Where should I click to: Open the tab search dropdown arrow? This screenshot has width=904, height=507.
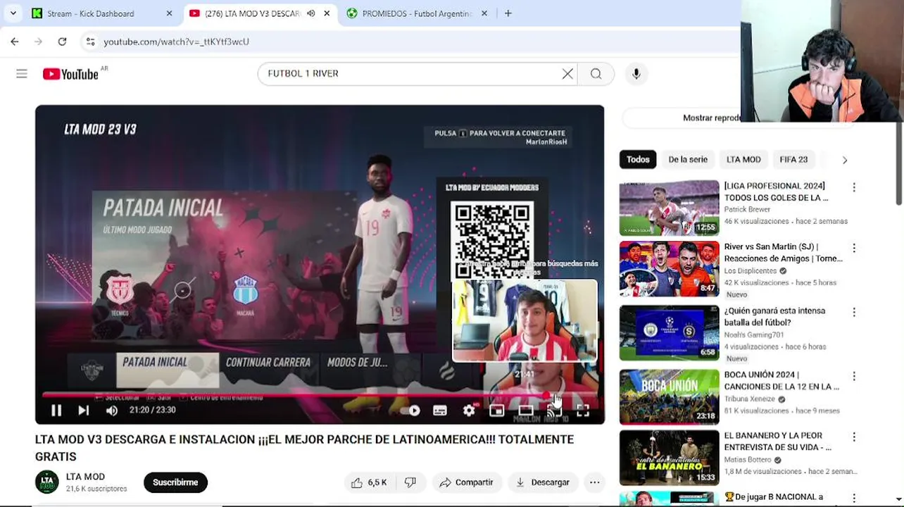13,13
